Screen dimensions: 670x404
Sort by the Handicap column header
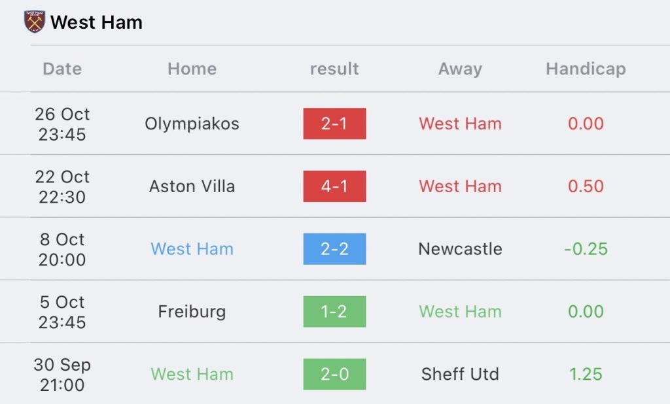pos(586,69)
